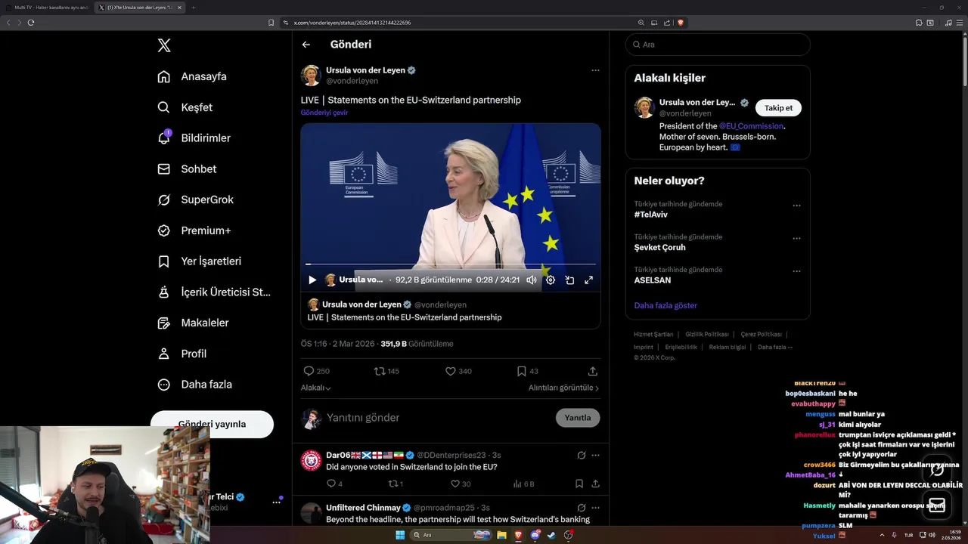The width and height of the screenshot is (968, 544).
Task: Like Dar06's reply
Action: coord(461,484)
